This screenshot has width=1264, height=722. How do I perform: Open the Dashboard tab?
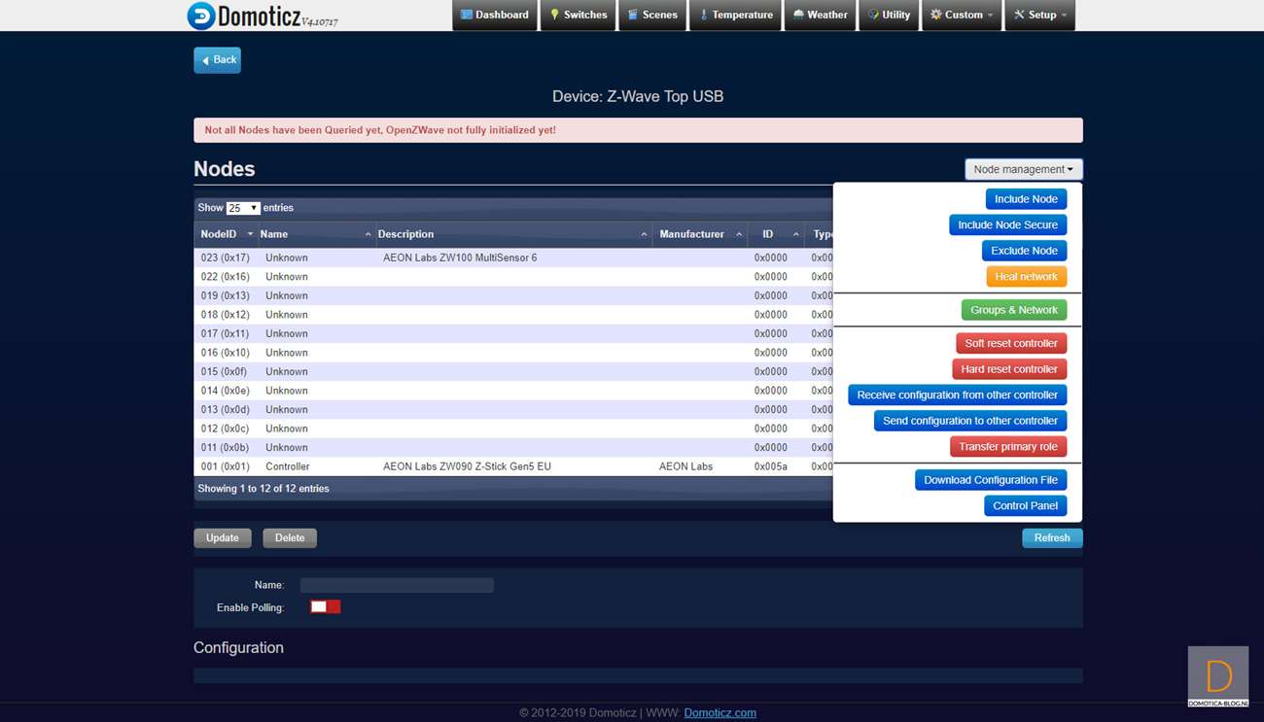(x=495, y=16)
